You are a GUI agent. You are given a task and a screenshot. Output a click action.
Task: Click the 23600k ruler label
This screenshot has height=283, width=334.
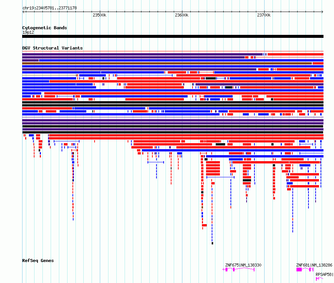(182, 15)
